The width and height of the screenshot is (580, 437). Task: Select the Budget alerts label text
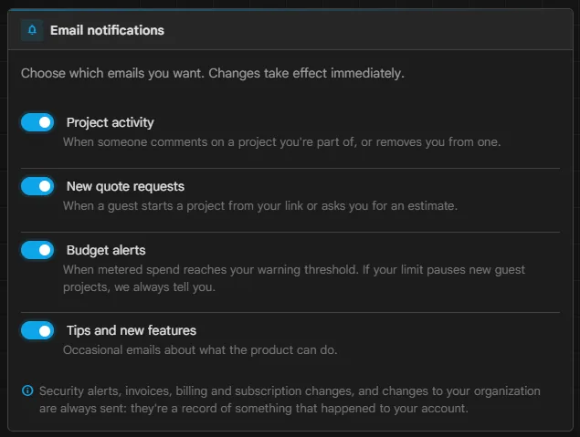(106, 251)
